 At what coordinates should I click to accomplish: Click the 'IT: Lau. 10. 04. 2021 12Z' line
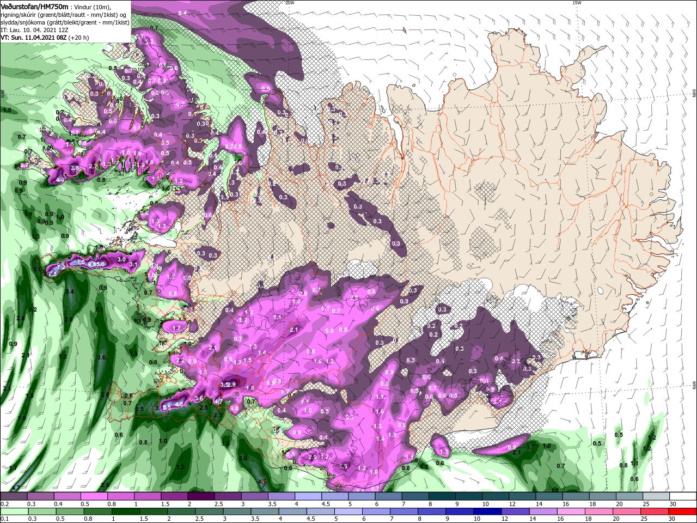tap(34, 30)
